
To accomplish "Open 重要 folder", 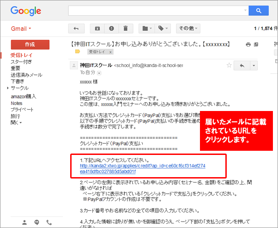I will point(15,68).
